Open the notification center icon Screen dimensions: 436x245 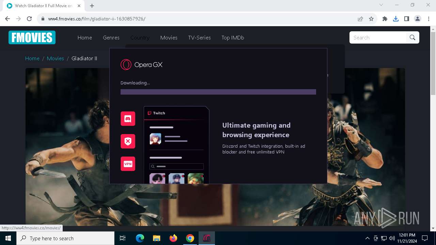click(425, 238)
